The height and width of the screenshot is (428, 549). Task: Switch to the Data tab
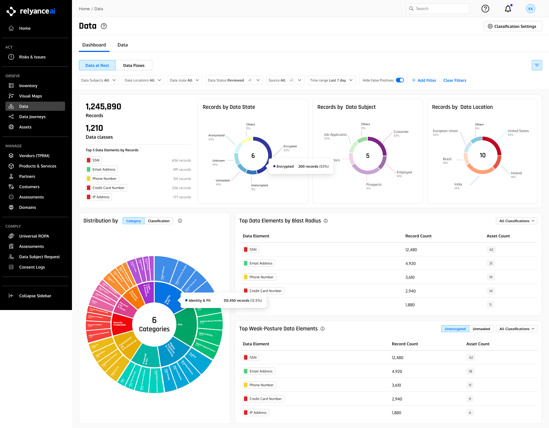click(123, 45)
